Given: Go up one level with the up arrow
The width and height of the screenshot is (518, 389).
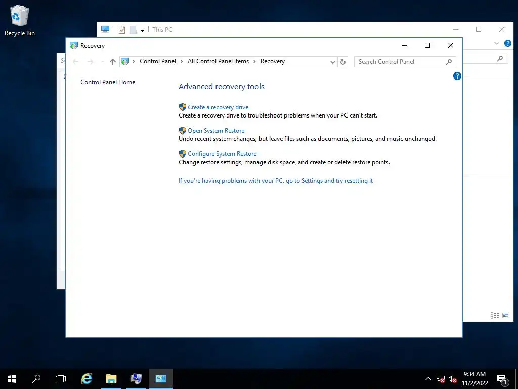Looking at the screenshot, I should tap(113, 62).
